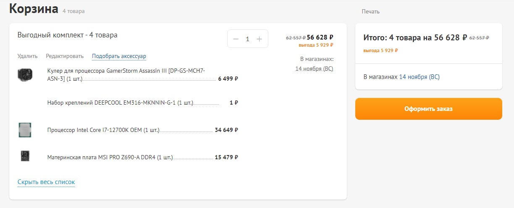Click the bundle price 56 628 ₽
Screen dimensions: 514x208
tap(320, 37)
